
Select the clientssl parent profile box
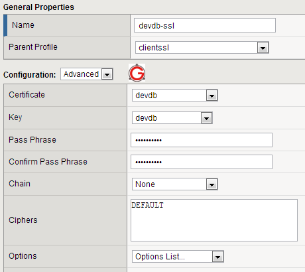tap(202, 48)
